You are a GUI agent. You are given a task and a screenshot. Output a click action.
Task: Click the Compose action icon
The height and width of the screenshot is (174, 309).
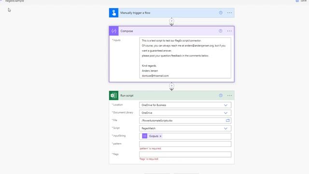(114, 31)
